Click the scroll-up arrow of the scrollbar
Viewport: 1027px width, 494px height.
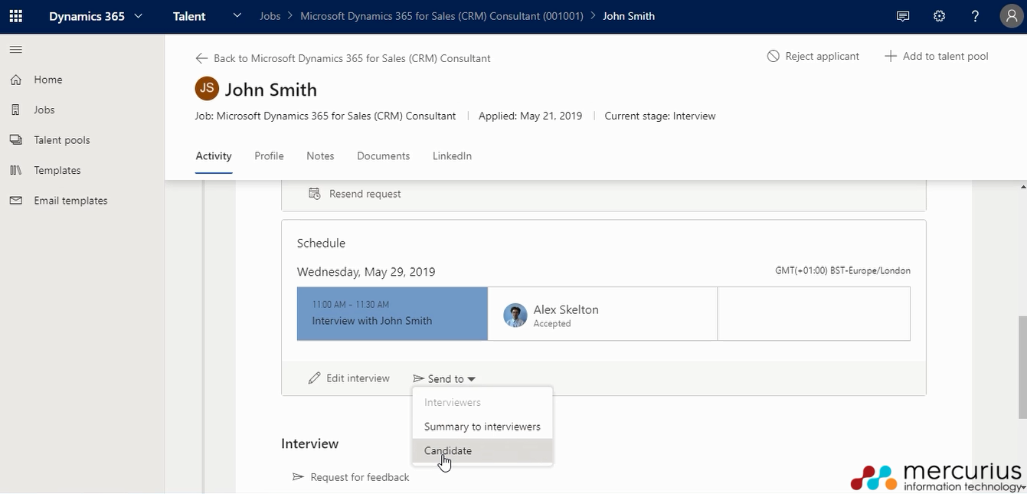click(1022, 187)
